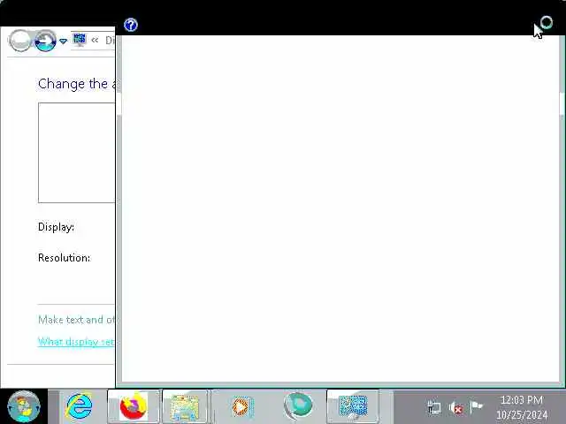Click the clock showing 12:03 PM
This screenshot has height=424, width=566.
tap(522, 400)
